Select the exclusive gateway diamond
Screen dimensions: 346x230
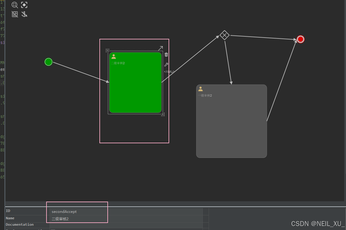pos(225,35)
